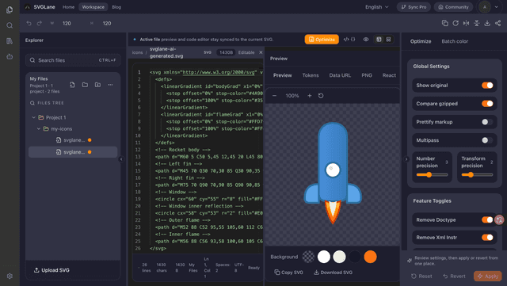The width and height of the screenshot is (507, 286).
Task: Select the black background swatch
Action: tap(355, 257)
